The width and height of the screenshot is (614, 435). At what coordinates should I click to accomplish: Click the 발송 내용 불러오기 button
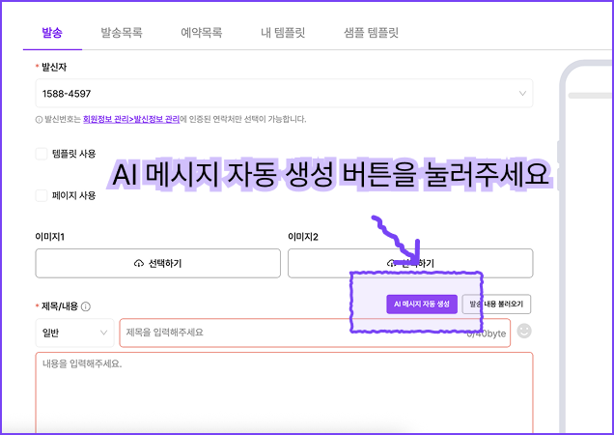(496, 304)
